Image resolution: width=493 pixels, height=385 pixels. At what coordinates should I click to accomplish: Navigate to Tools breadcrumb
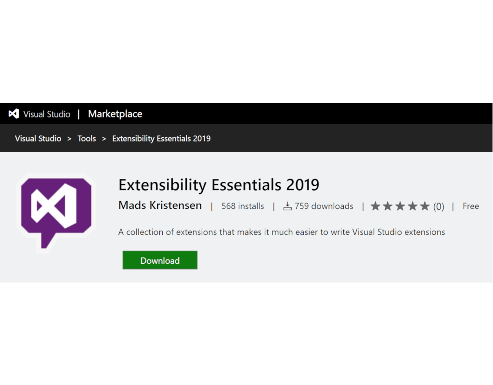[87, 139]
